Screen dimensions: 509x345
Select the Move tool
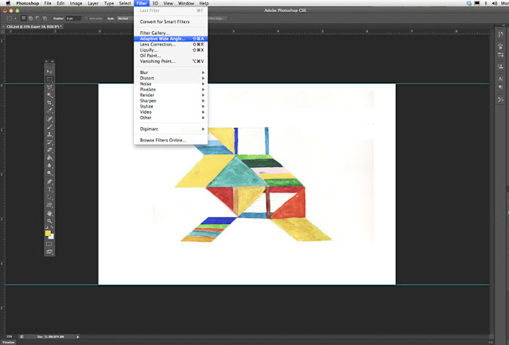(x=49, y=72)
